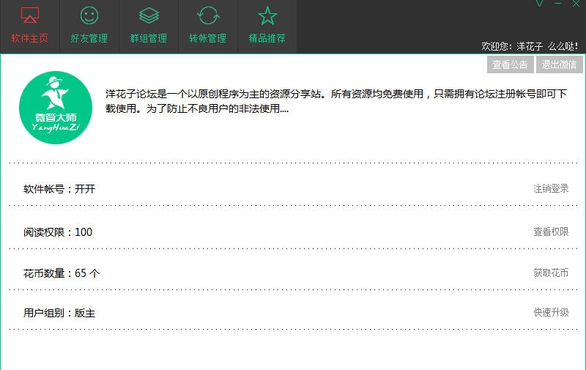Minimize the window using the dash icon

coord(557,4)
